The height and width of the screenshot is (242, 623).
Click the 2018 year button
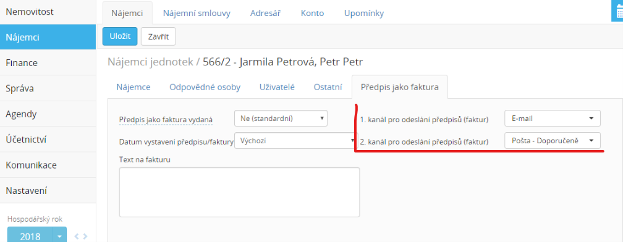pos(30,236)
